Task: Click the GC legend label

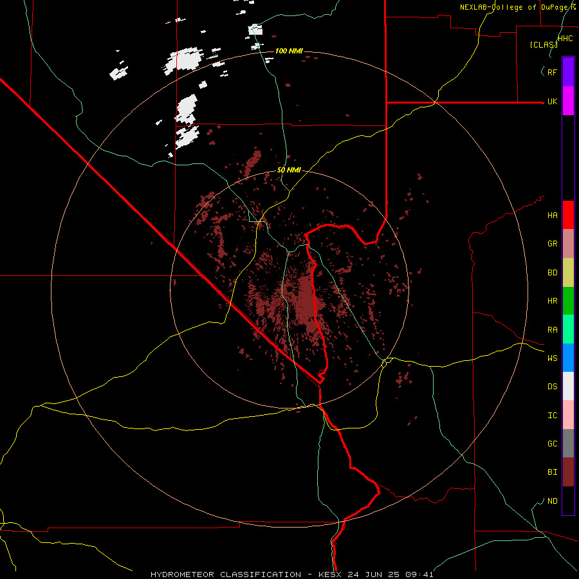Action: coord(552,444)
